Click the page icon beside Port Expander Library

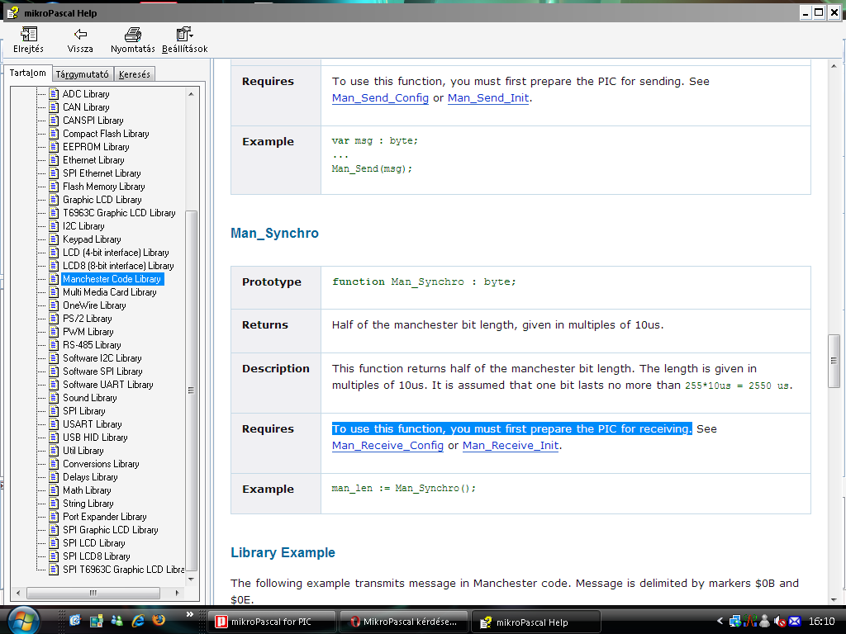tap(54, 517)
